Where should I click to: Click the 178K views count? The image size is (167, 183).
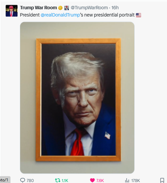[x=136, y=181]
